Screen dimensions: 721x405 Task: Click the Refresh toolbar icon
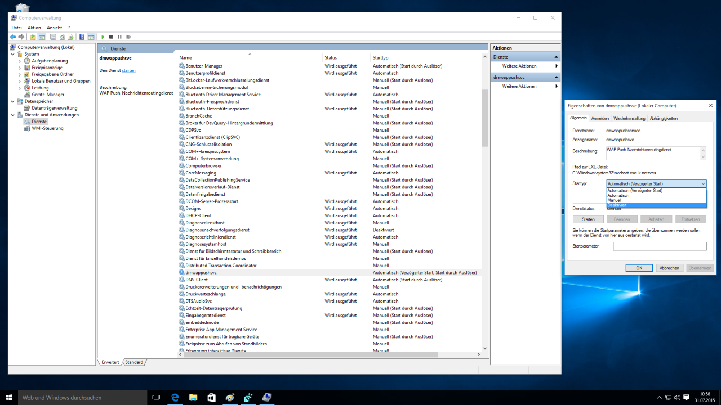click(x=63, y=37)
